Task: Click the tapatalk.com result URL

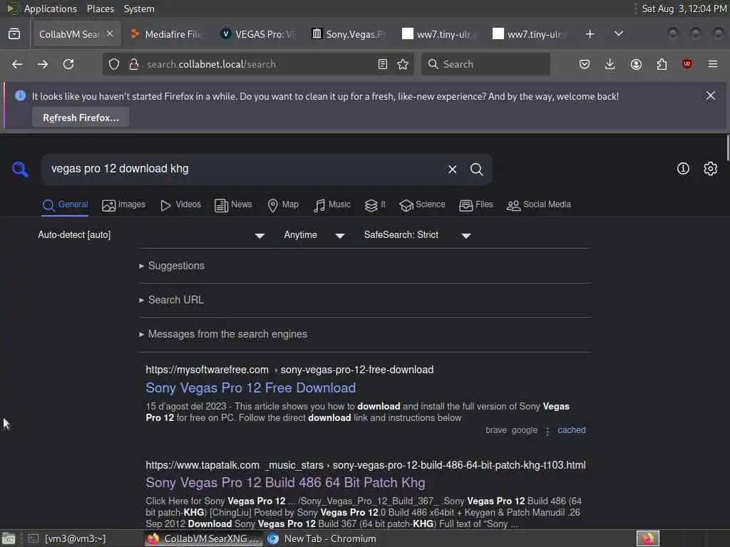Action: click(x=366, y=465)
